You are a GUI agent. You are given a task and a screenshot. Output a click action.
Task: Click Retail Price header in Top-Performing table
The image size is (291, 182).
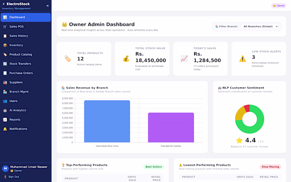(x=156, y=179)
